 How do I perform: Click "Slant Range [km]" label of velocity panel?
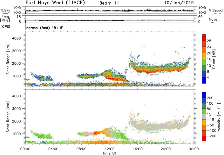[8, 117]
